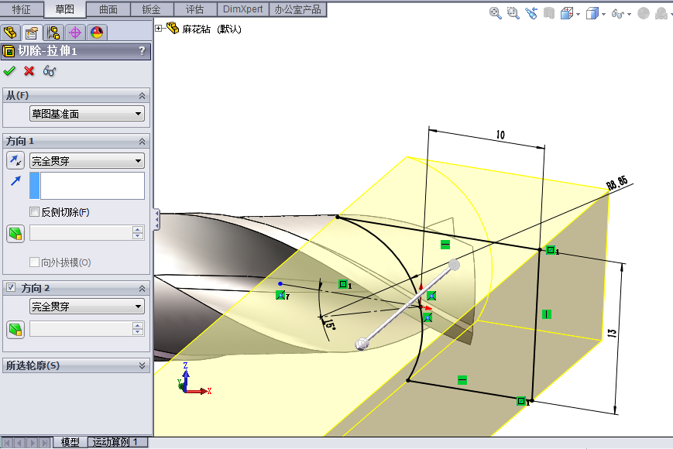The height and width of the screenshot is (449, 673).
Task: Open the 运动算例 1 bottom tab
Action: click(116, 442)
